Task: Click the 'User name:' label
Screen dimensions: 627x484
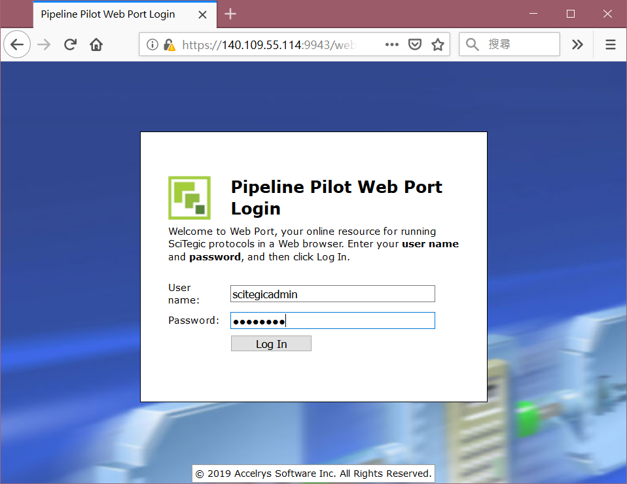Action: point(183,294)
